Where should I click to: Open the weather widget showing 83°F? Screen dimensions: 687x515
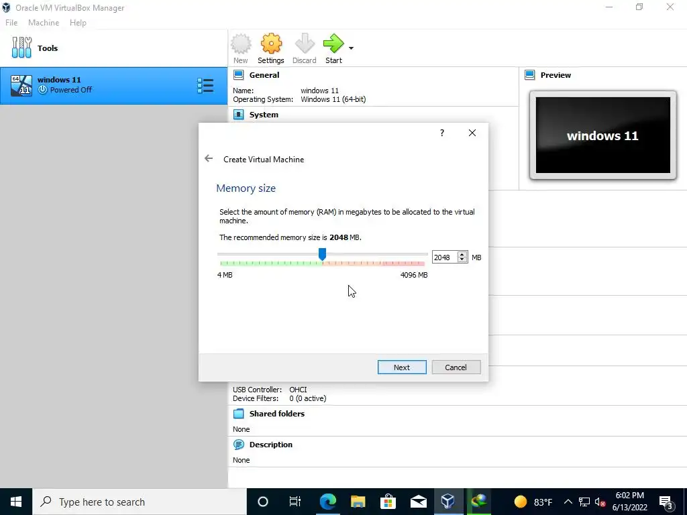pos(533,502)
